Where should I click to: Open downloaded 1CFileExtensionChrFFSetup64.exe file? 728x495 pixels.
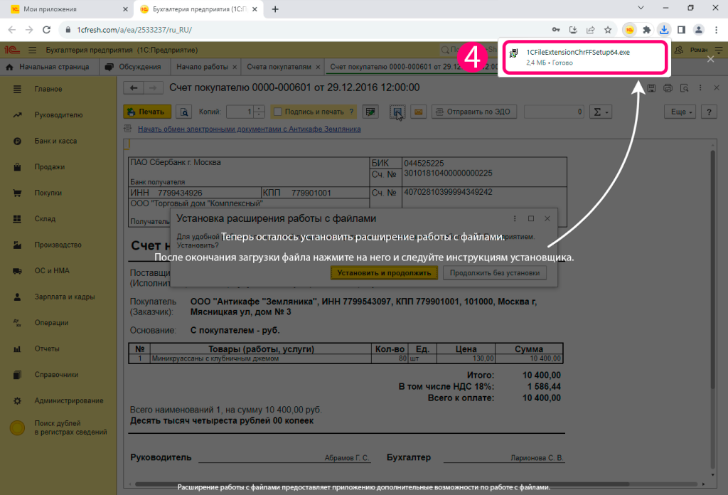[584, 57]
